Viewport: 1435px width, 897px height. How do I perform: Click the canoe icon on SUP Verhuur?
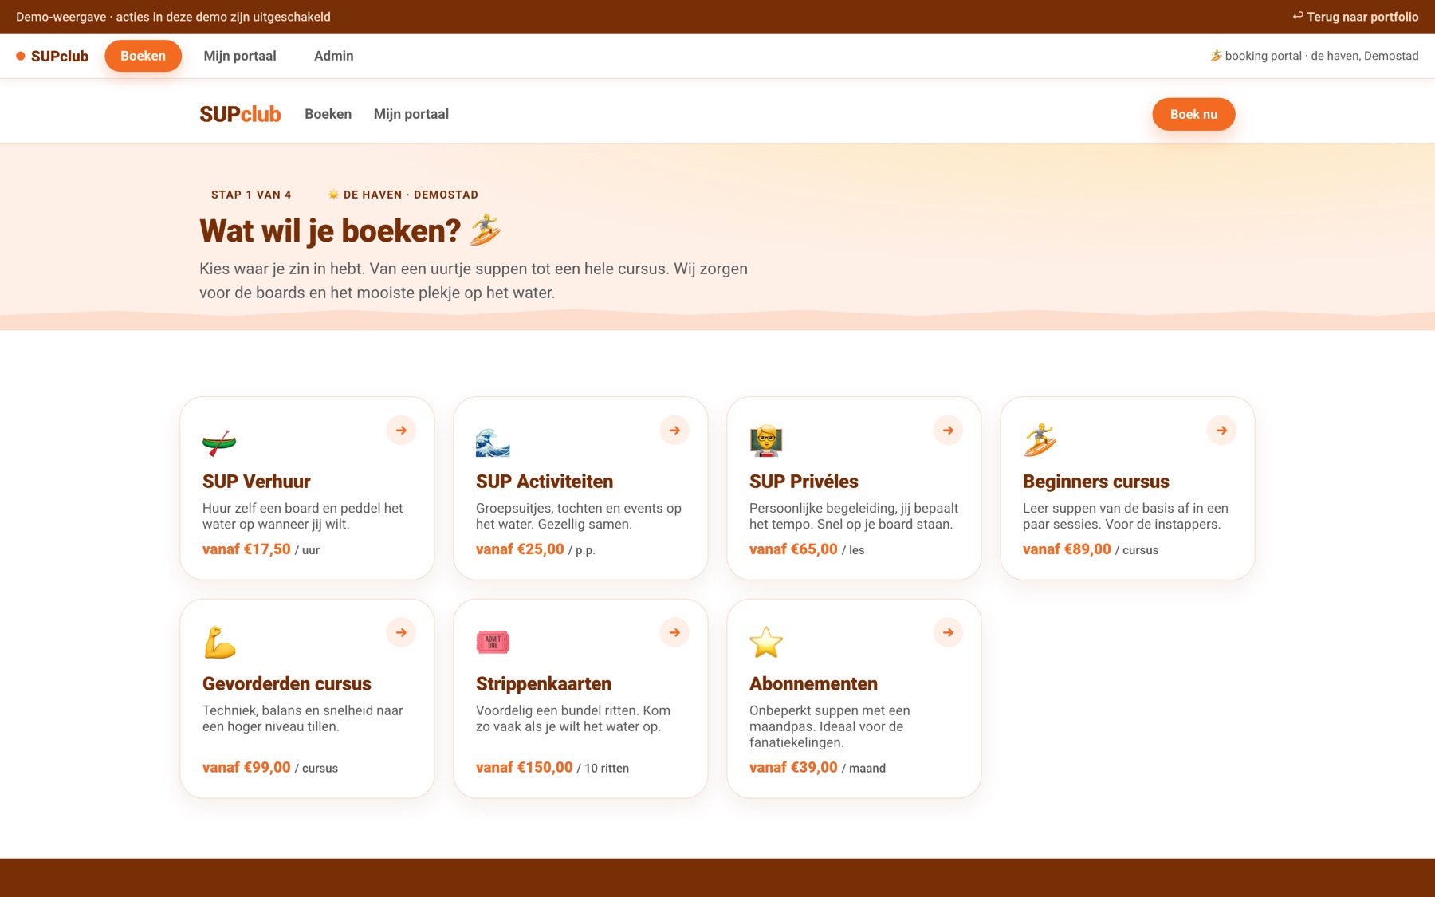coord(219,441)
